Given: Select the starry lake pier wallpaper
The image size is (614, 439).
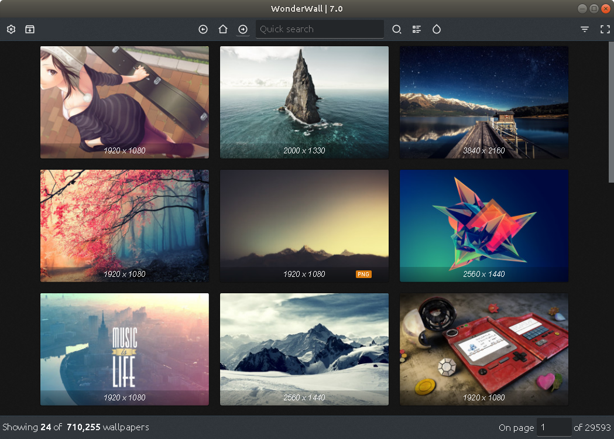Looking at the screenshot, I should (x=483, y=102).
